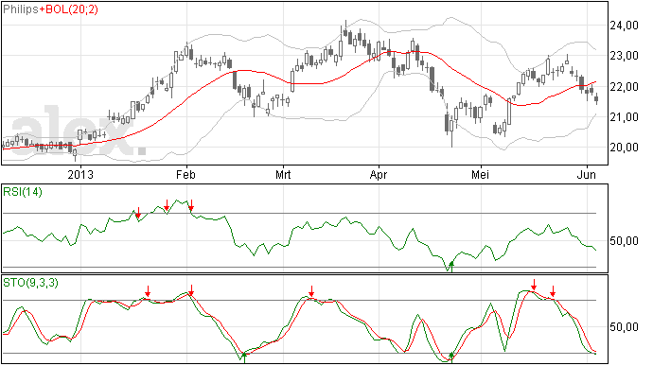The width and height of the screenshot is (653, 366).
Task: Select the 50,00 value on STO panel
Action: (x=624, y=327)
